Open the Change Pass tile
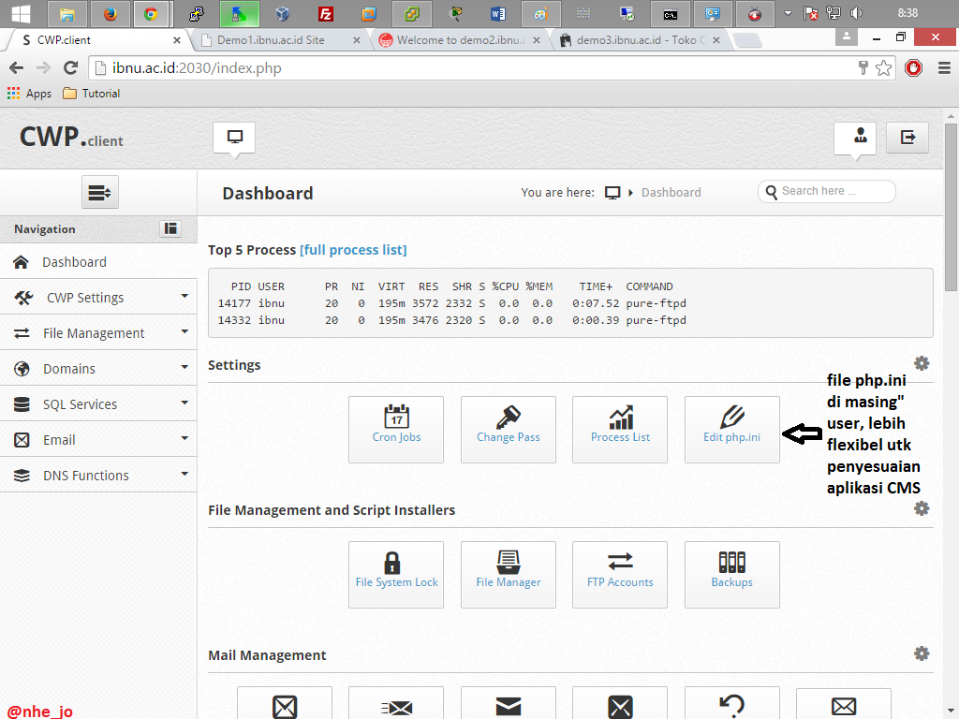Viewport: 959px width, 719px height. coord(509,429)
